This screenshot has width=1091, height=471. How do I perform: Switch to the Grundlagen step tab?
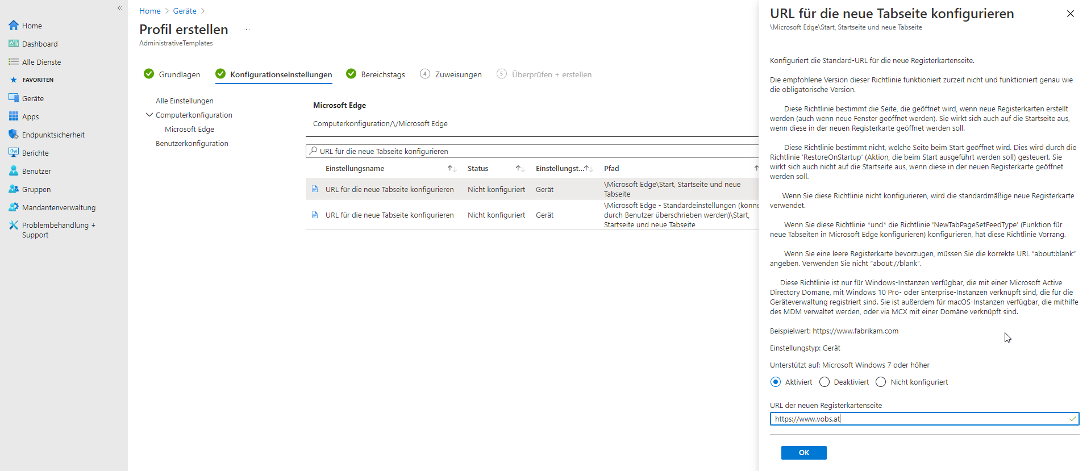[x=172, y=74]
